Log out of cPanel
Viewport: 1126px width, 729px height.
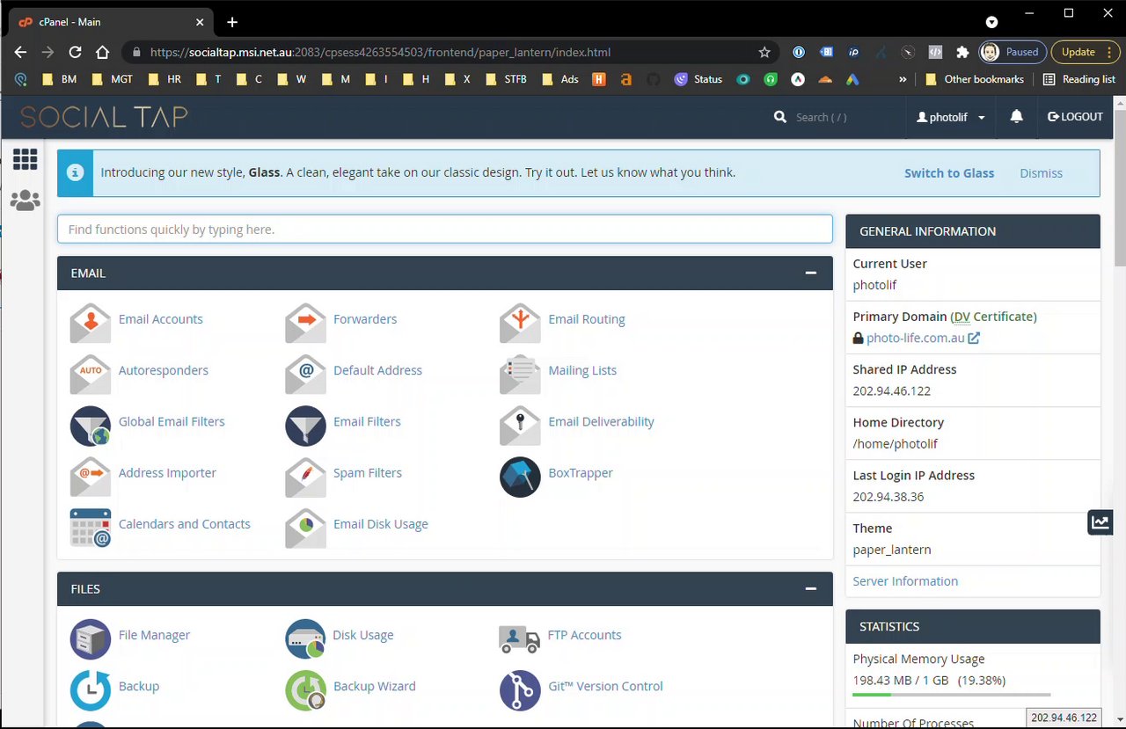(1075, 117)
